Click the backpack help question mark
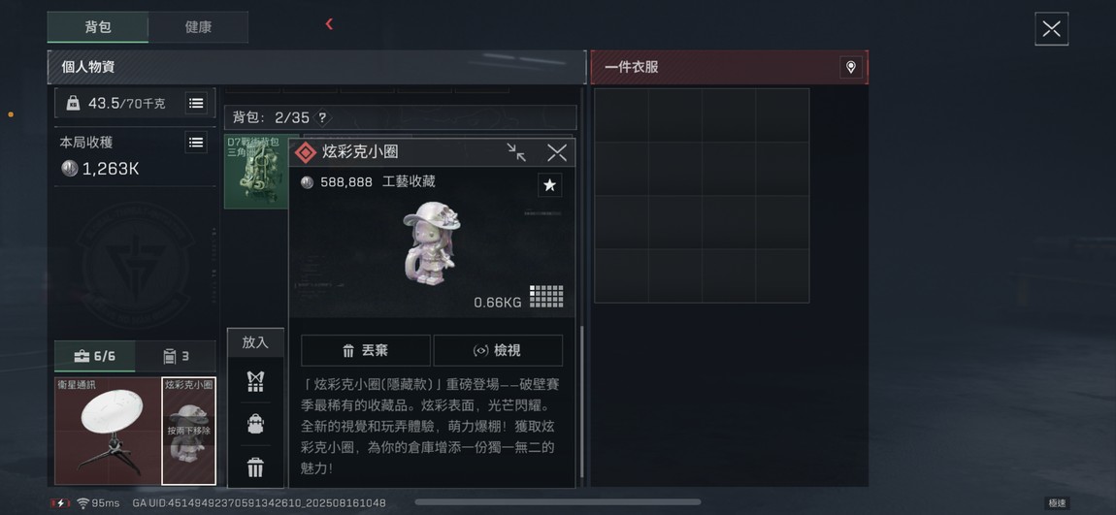1116x515 pixels. click(322, 118)
